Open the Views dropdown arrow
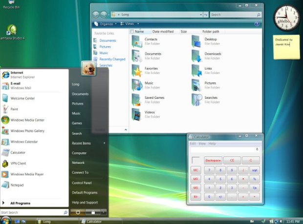Screen dimensions: 303x224 tap(138, 24)
